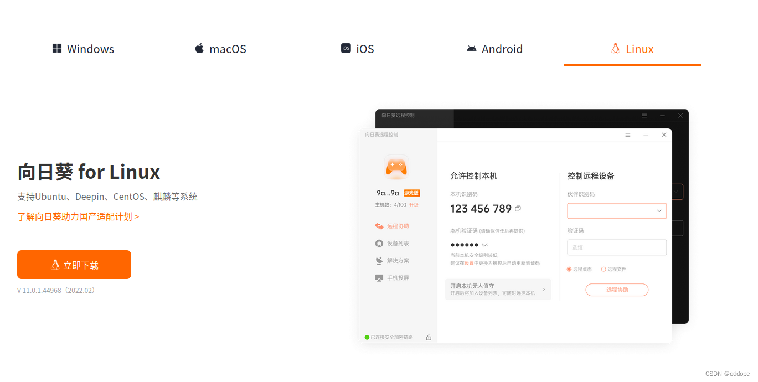The height and width of the screenshot is (382, 758).
Task: Click the 主机数：4/100 host count text
Action: 390,205
